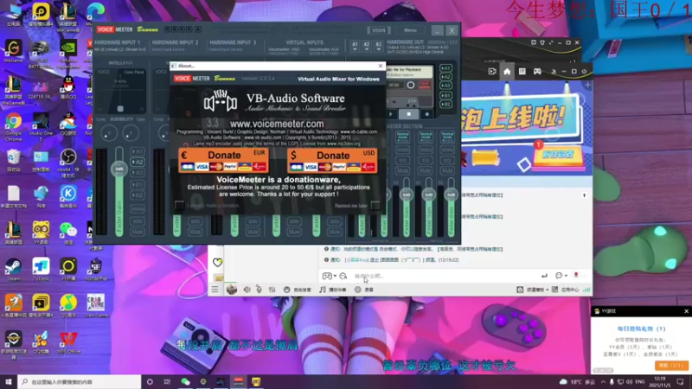Viewport: 692px width, 389px height.
Task: Click the EUR Donate button in About dialog
Action: (x=223, y=160)
